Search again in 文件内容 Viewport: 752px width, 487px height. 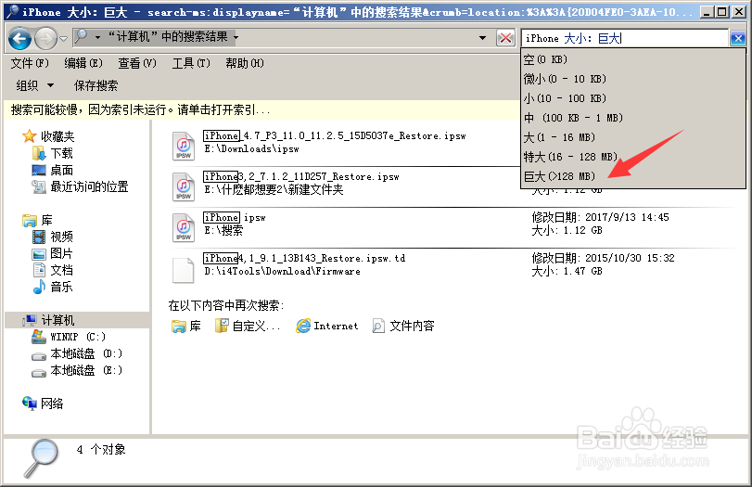click(403, 327)
